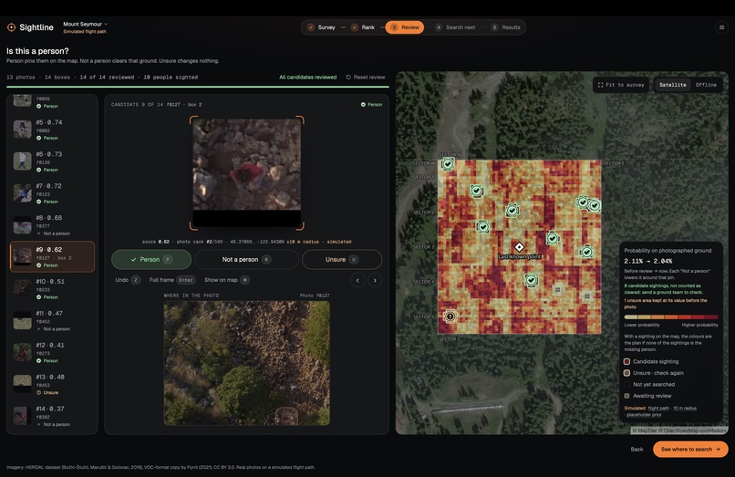The height and width of the screenshot is (477, 735).
Task: Click the Rank step checkmark icon
Action: pos(355,27)
